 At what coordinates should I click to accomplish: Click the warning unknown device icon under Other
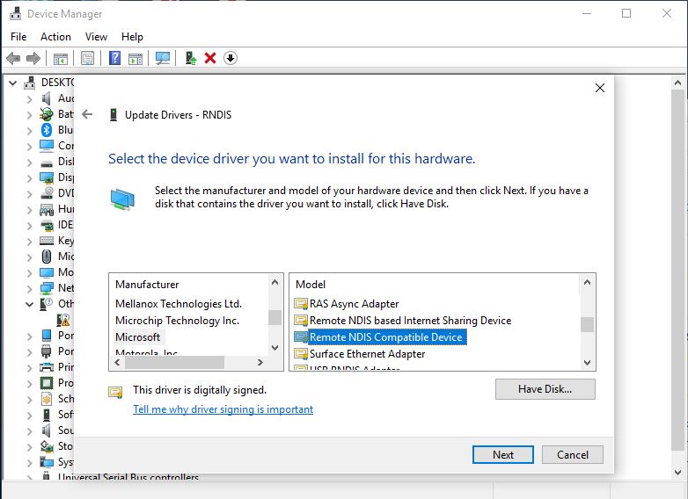click(63, 320)
